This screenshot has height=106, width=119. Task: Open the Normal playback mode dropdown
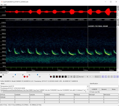(x=82, y=77)
